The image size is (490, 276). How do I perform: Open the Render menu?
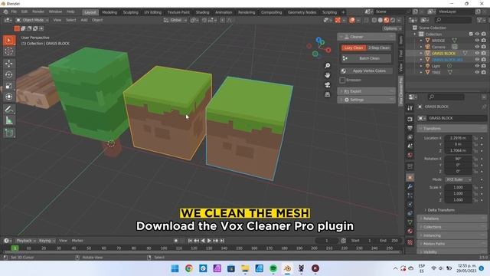(38, 12)
